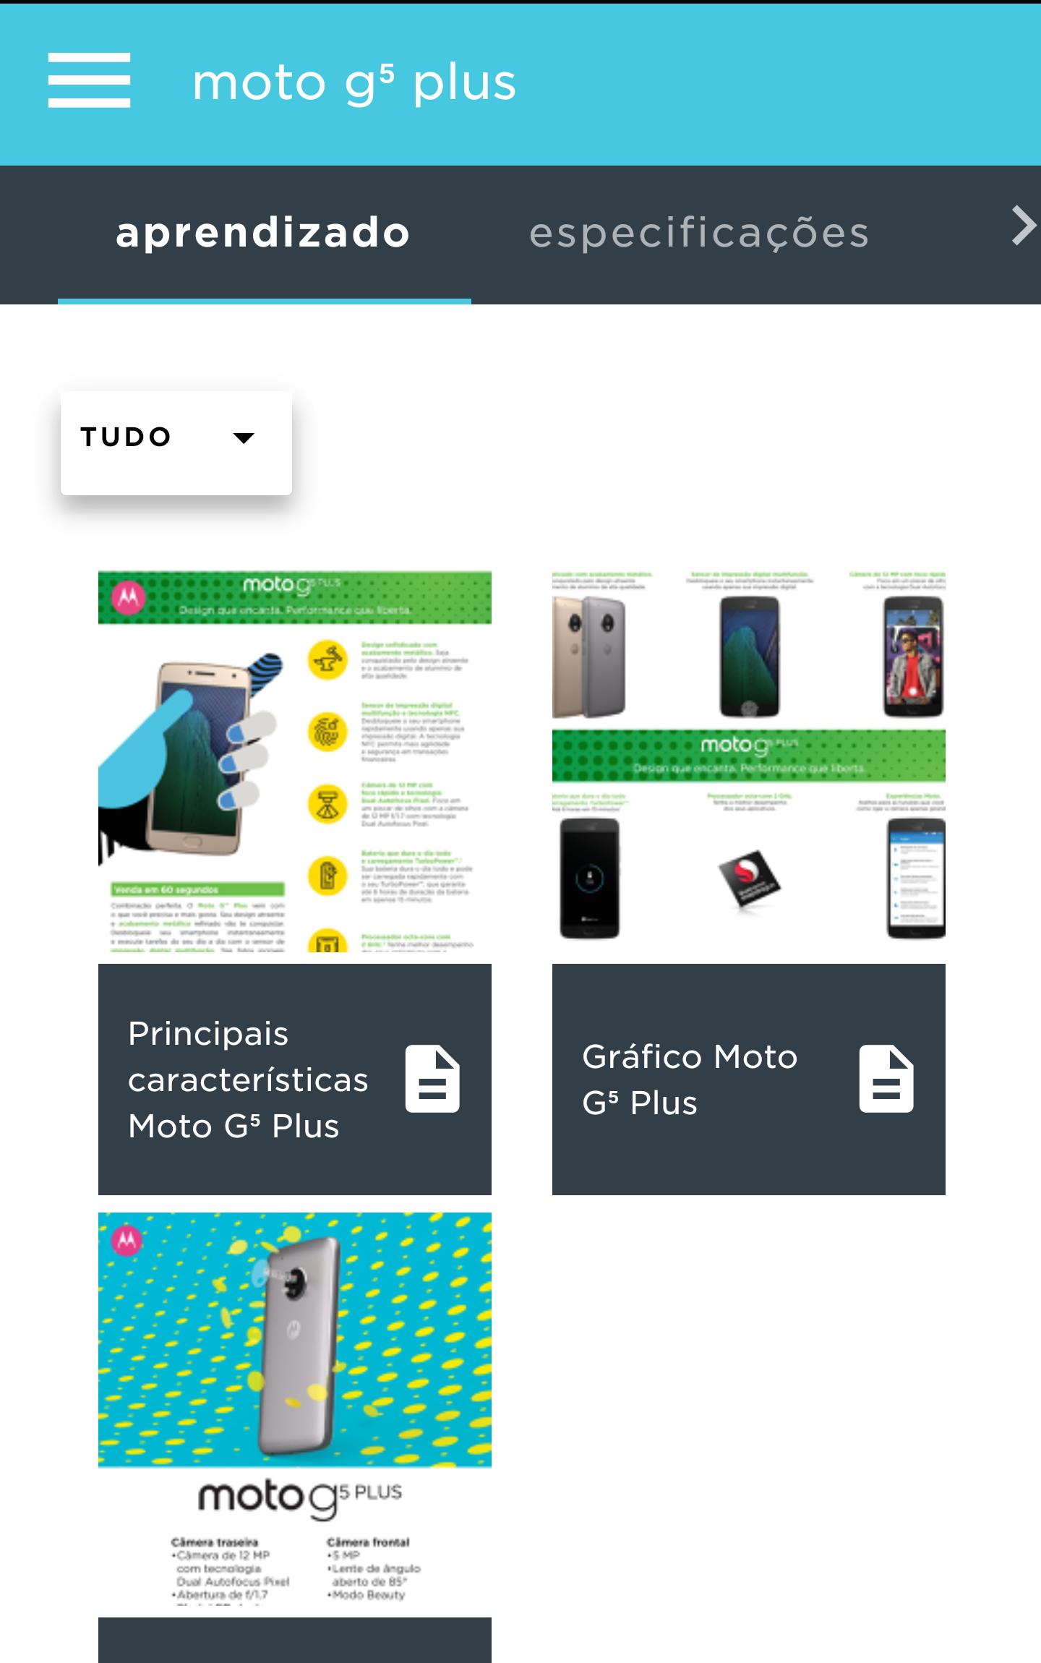Screen dimensions: 1041x1663
Task: Tap the Motorola logo on blue camera thumbnail
Action: [127, 1241]
